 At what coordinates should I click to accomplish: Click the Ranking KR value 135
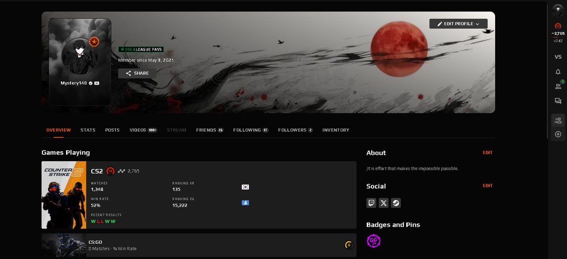click(177, 190)
